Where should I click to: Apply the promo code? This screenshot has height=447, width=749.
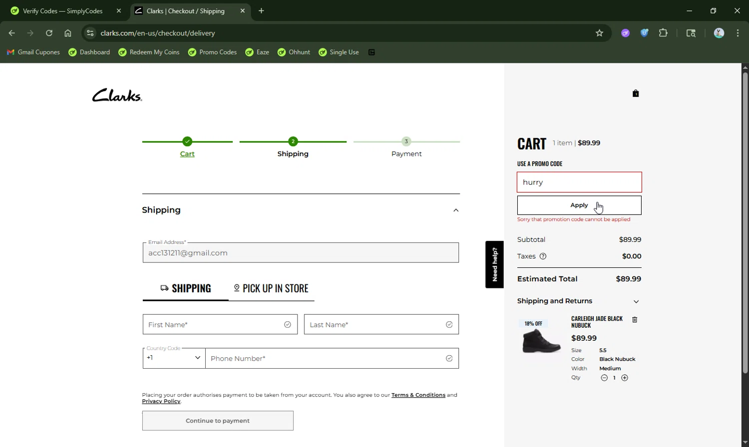[579, 205]
